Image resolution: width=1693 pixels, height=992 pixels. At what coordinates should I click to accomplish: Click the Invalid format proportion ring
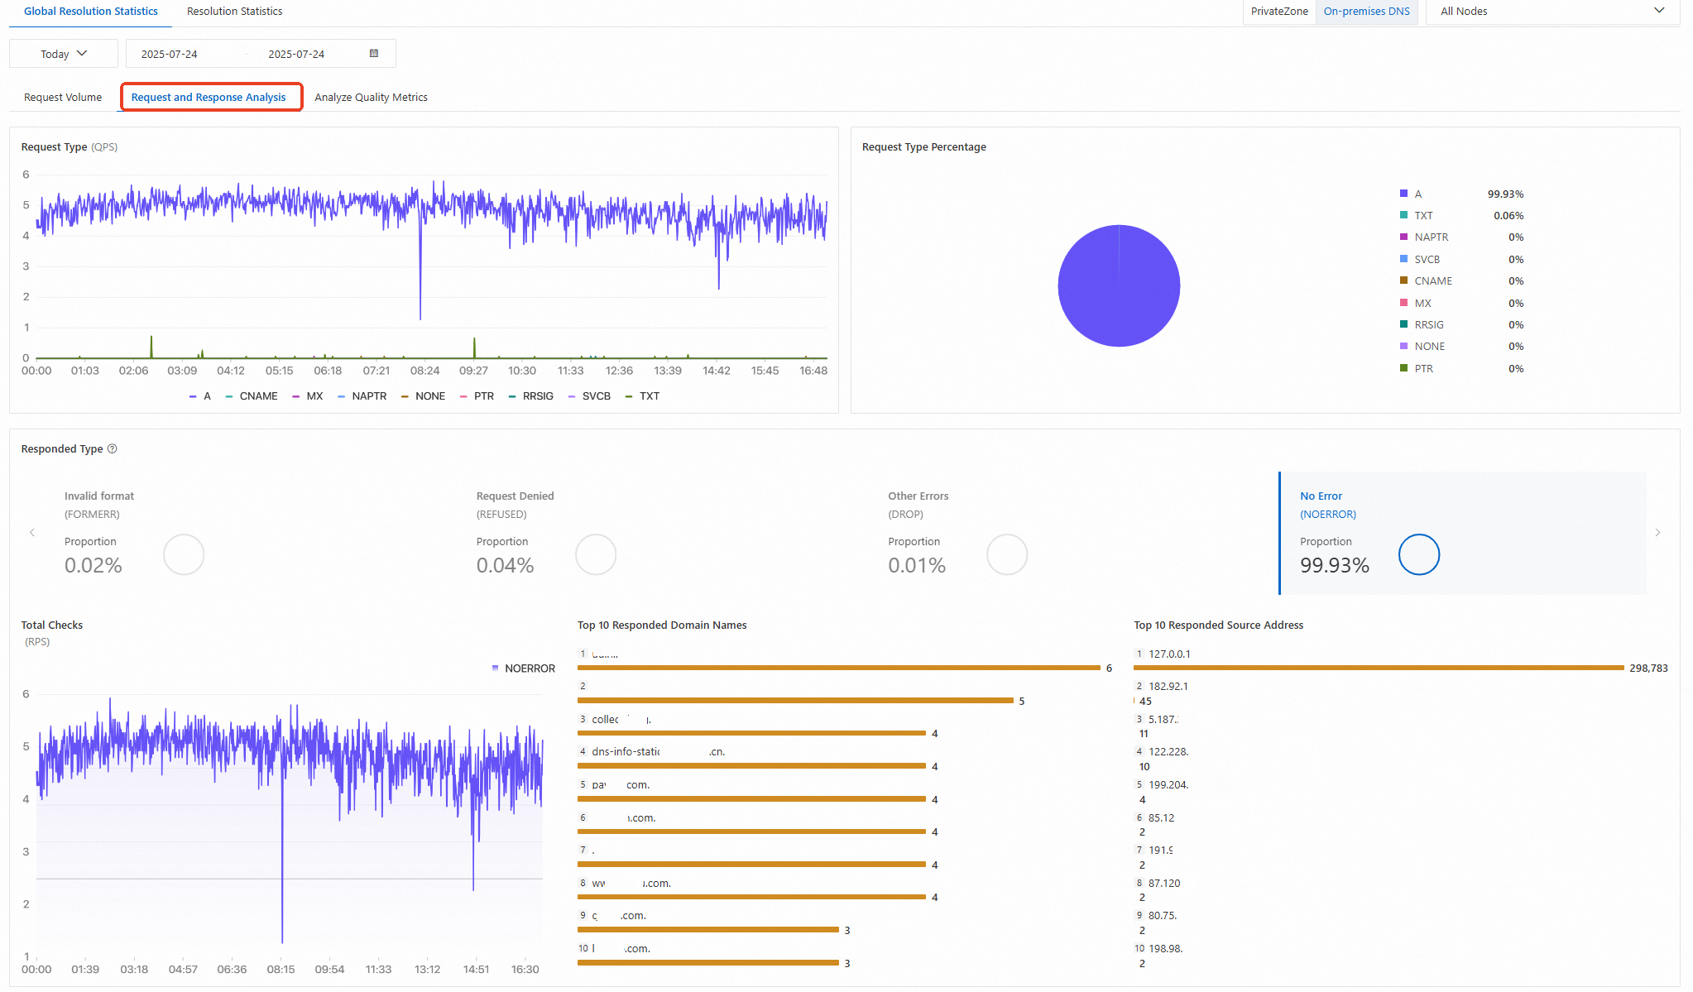point(184,554)
